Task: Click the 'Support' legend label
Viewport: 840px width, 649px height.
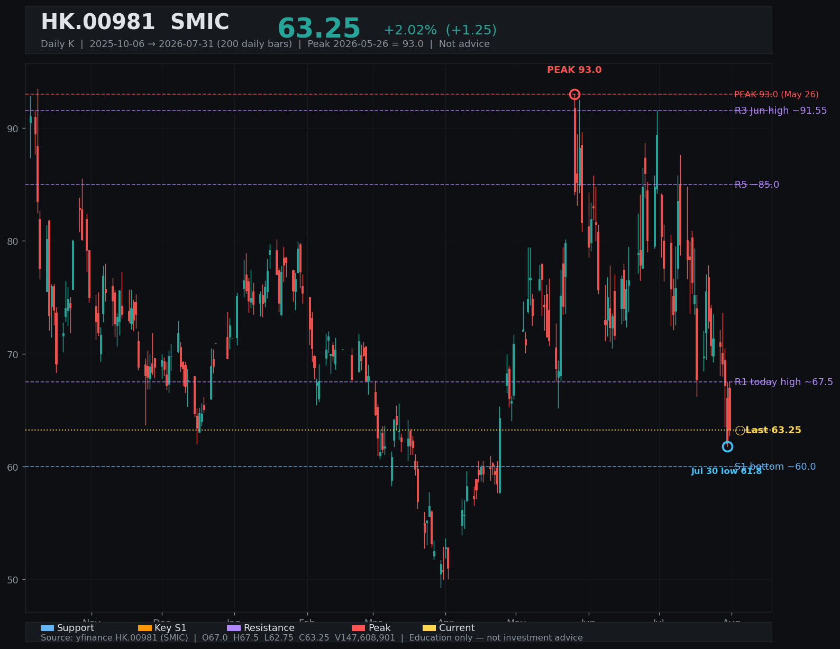Action: [x=76, y=628]
